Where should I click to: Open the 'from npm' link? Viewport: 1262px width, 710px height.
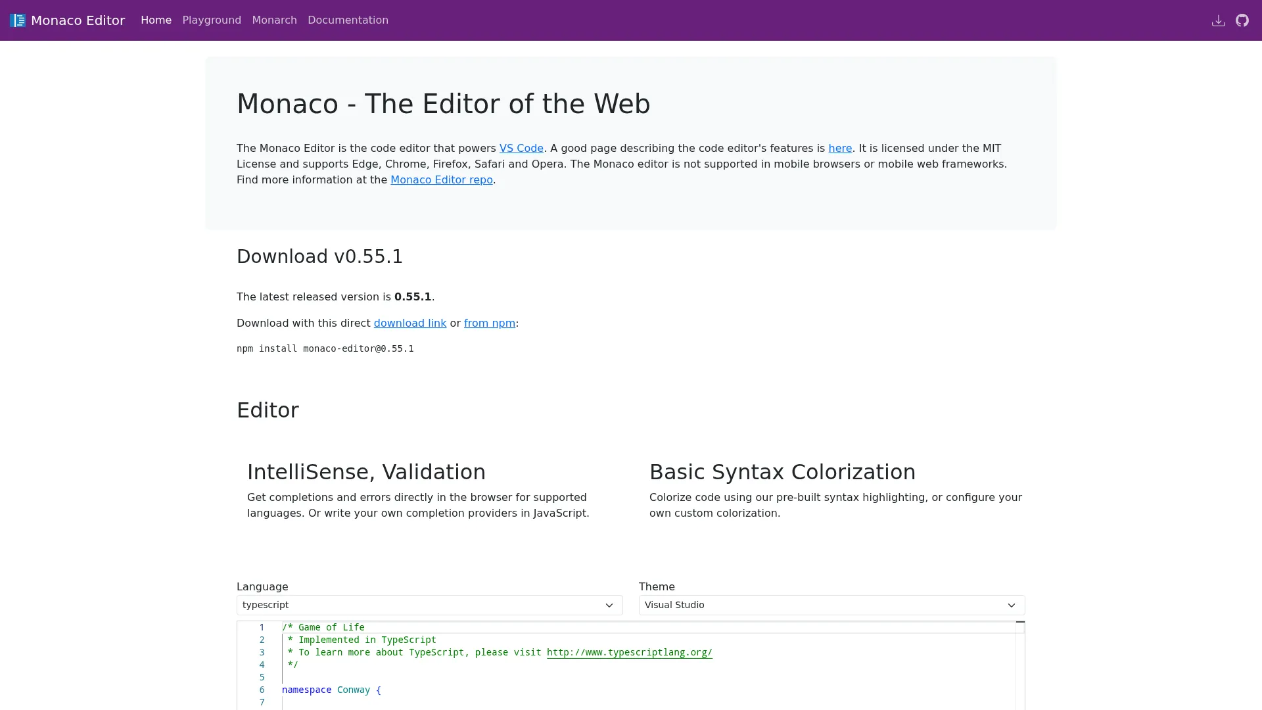[x=490, y=323]
